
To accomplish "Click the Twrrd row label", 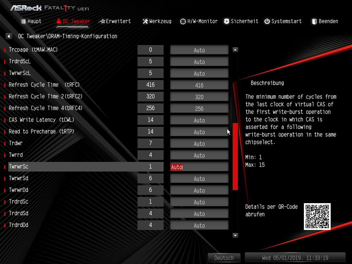I will click(x=16, y=155).
